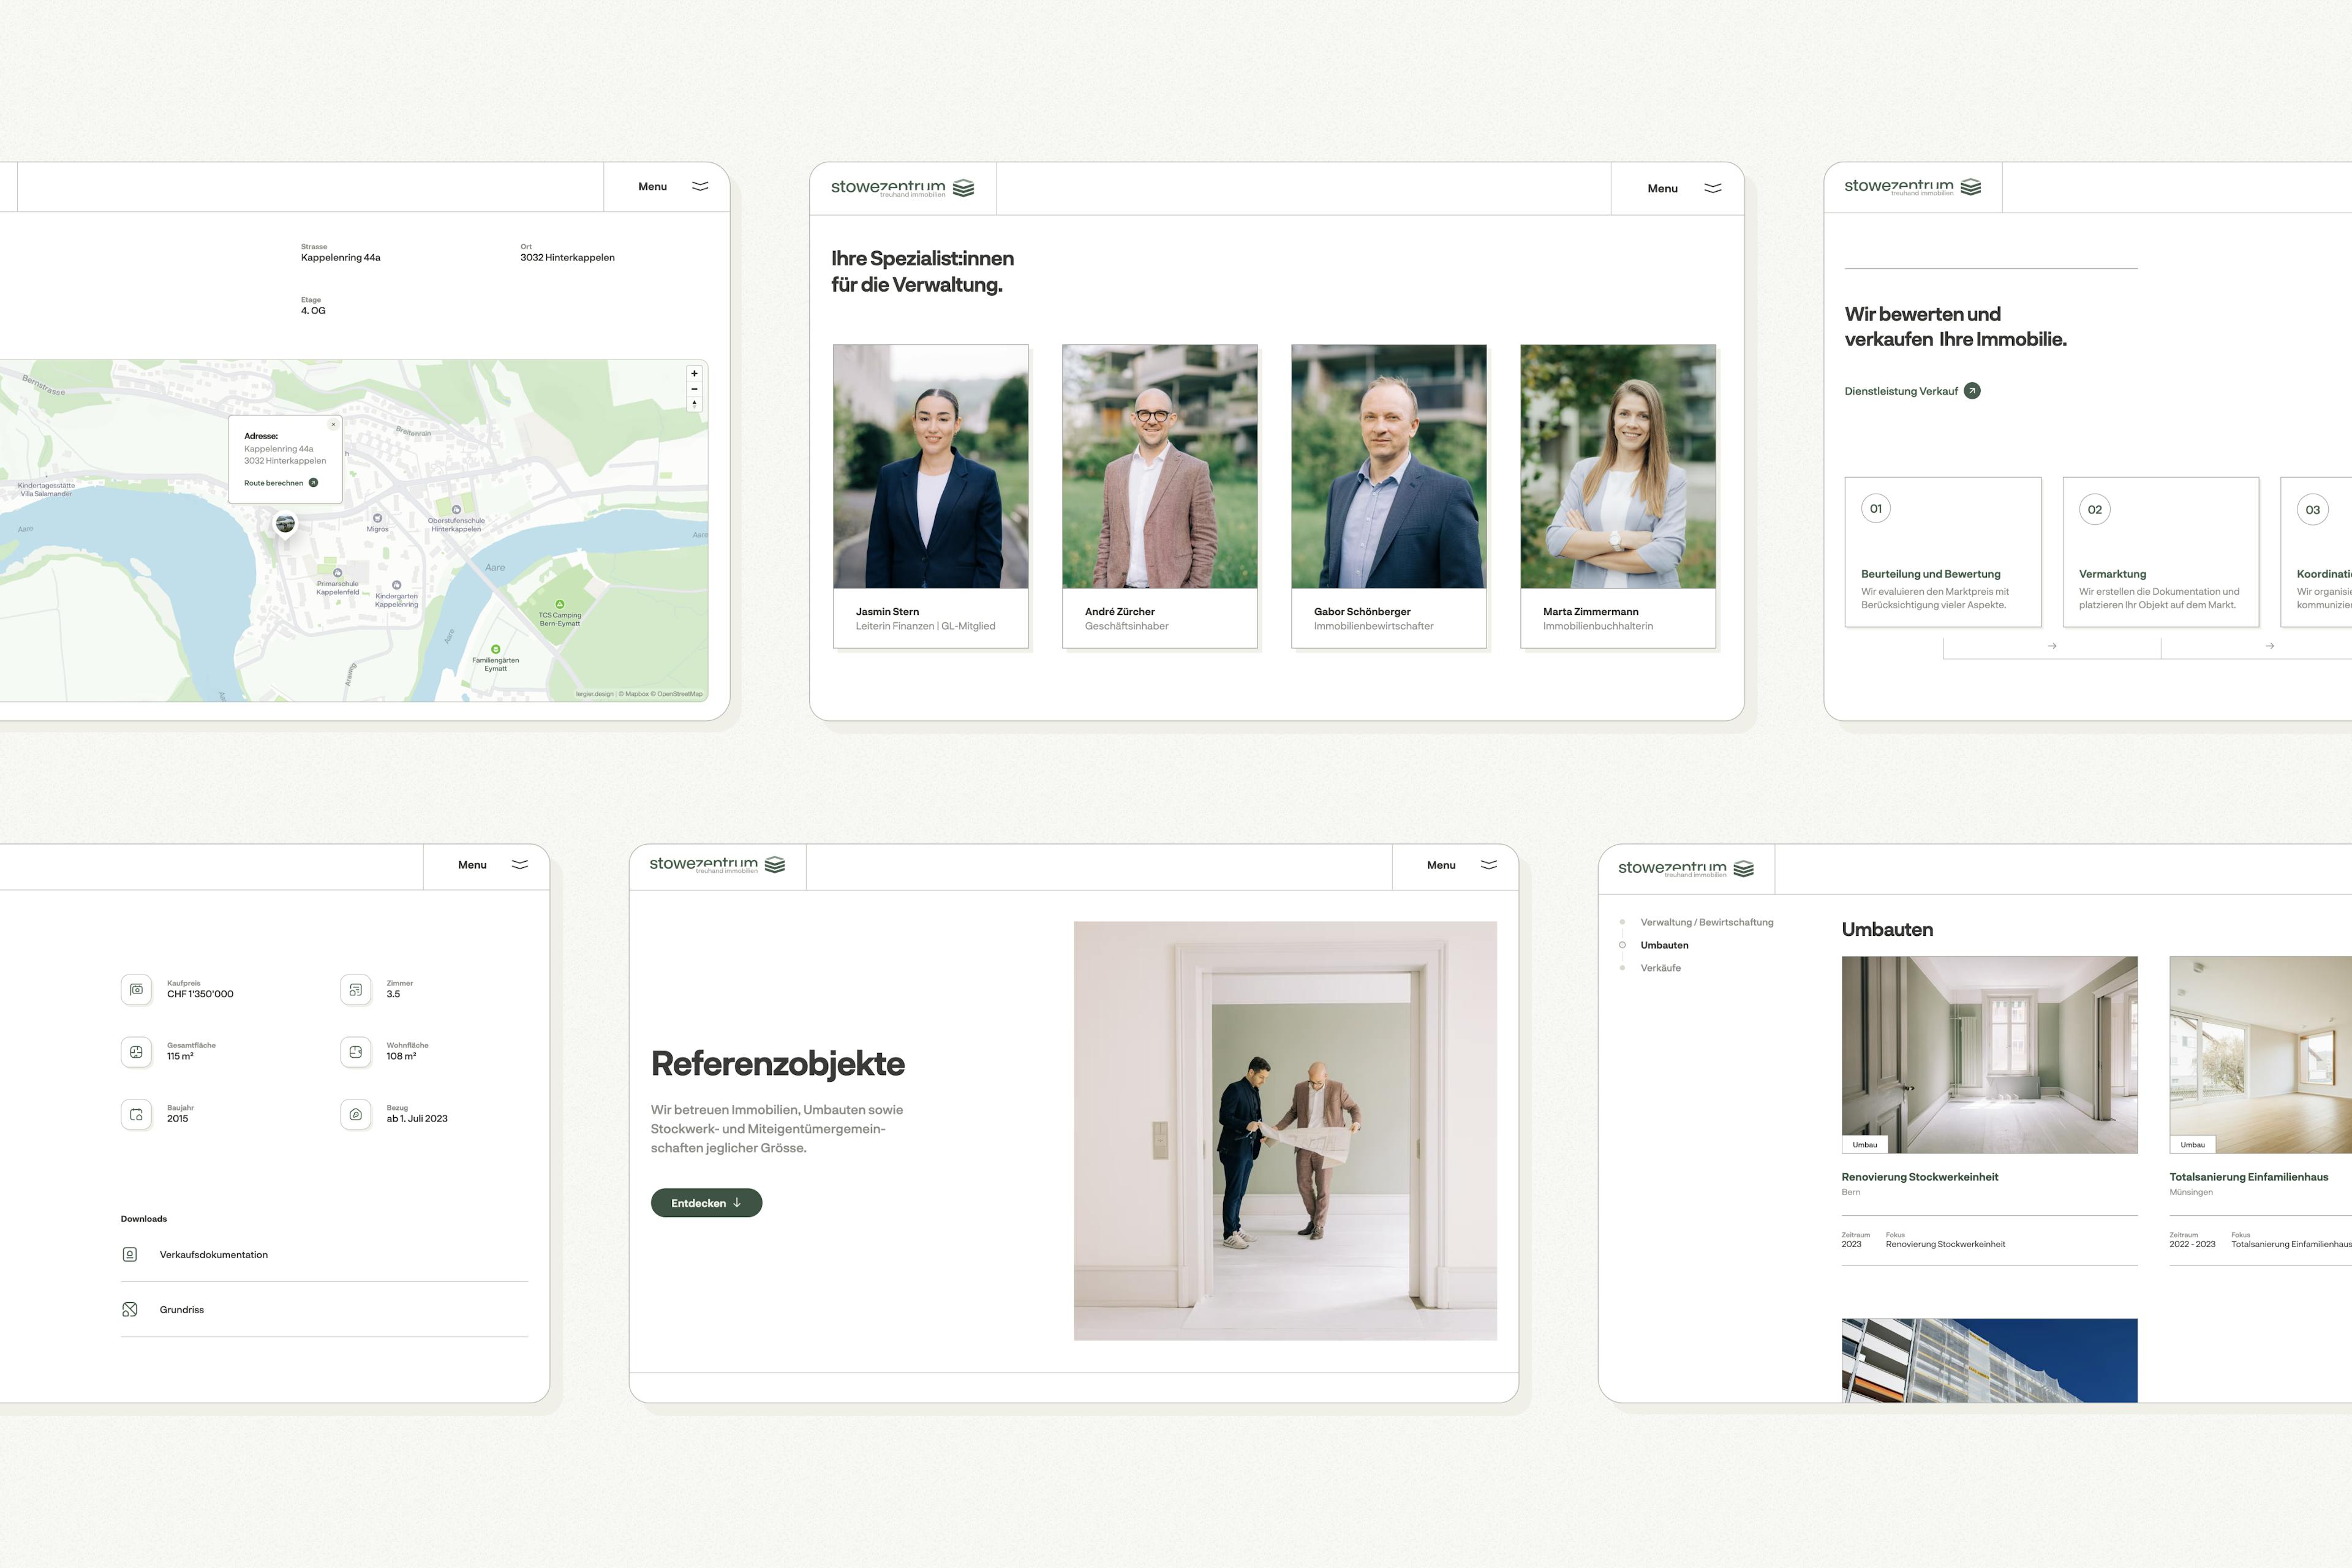Open Totalsanierung Einfamilienhaus project image
Image resolution: width=2352 pixels, height=1568 pixels.
click(2261, 1055)
